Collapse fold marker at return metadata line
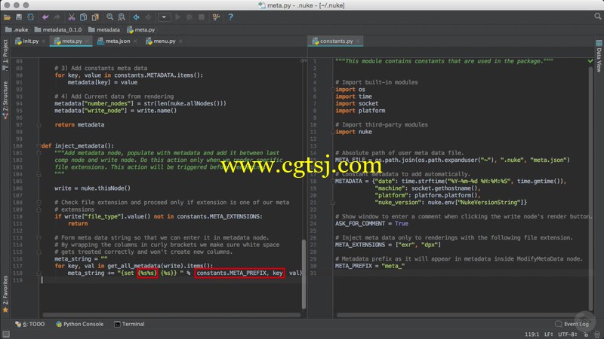The height and width of the screenshot is (339, 604). coord(39,124)
